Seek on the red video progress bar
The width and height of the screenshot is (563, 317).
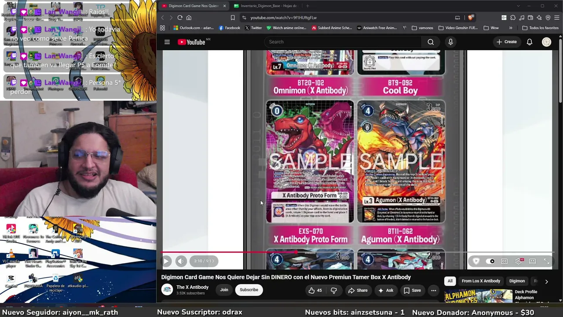click(x=357, y=253)
